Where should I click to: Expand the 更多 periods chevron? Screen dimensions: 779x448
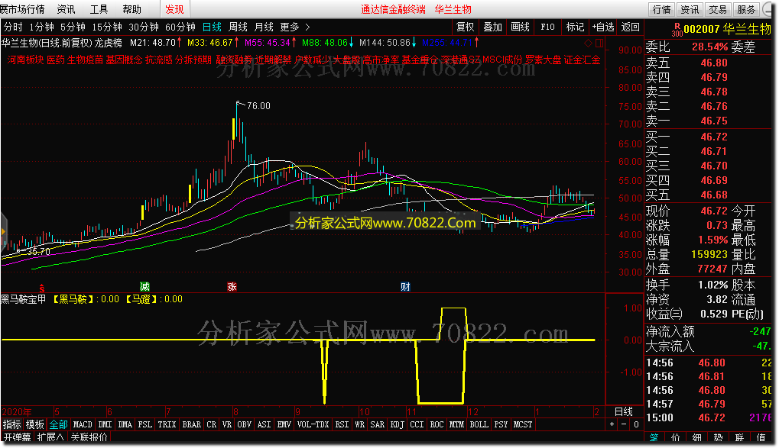[307, 27]
